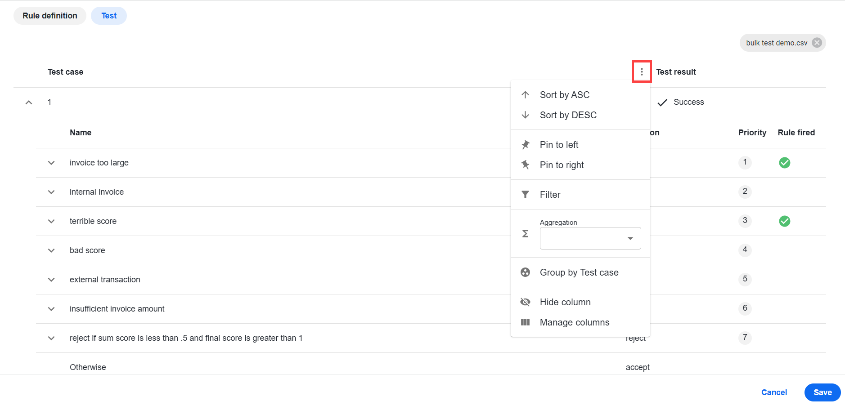This screenshot has height=410, width=845.
Task: Click the Sort by DESC down-arrow icon
Action: point(525,115)
